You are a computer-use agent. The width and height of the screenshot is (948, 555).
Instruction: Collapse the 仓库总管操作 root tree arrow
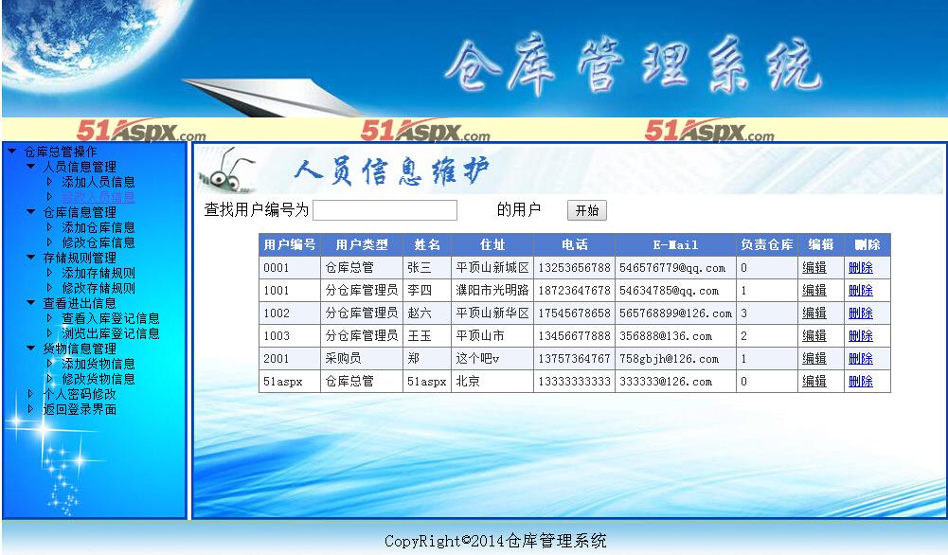11,152
